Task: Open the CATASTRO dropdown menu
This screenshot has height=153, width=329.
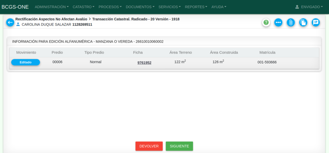Action: (x=83, y=7)
